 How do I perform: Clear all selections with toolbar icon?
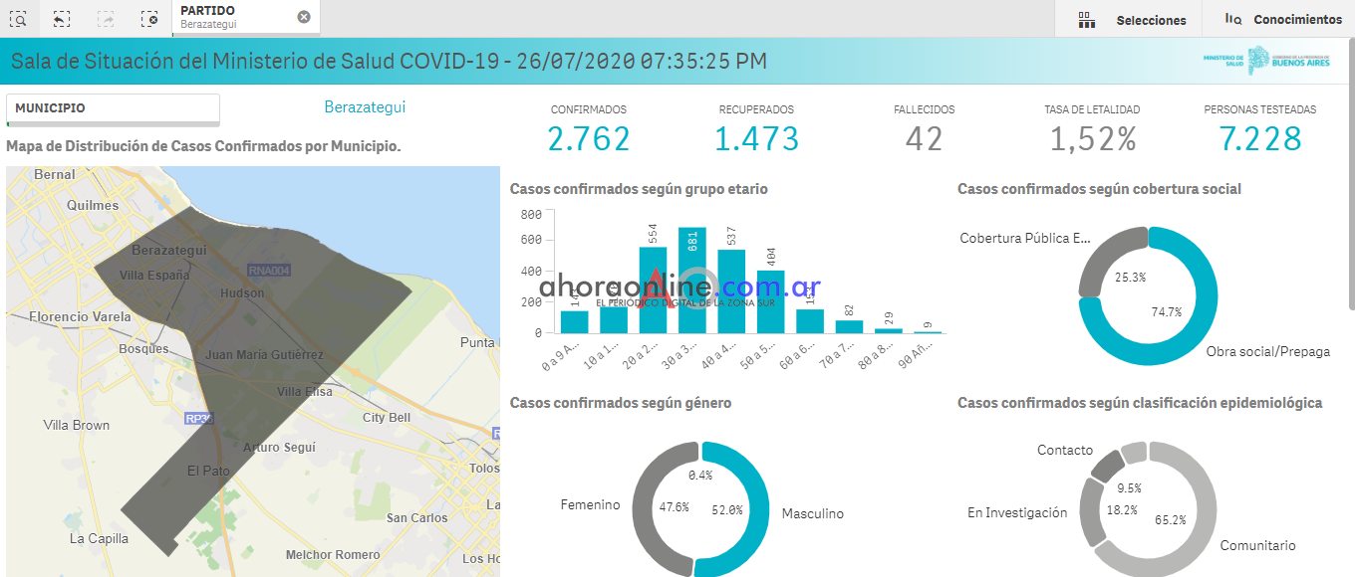[x=149, y=18]
